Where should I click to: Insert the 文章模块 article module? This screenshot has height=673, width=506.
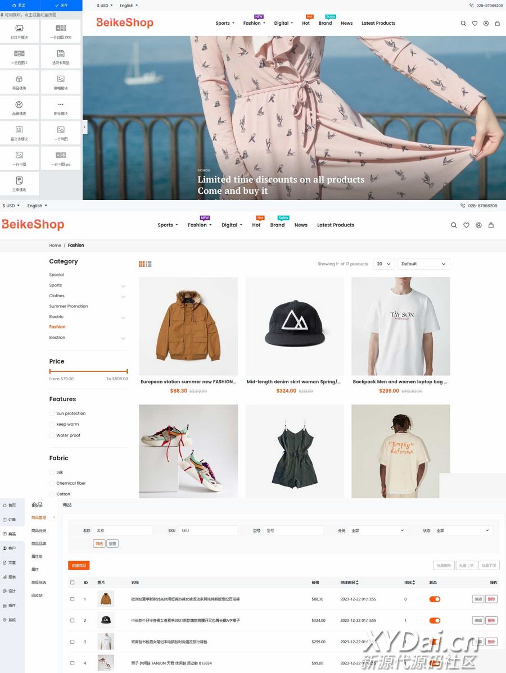tap(19, 183)
